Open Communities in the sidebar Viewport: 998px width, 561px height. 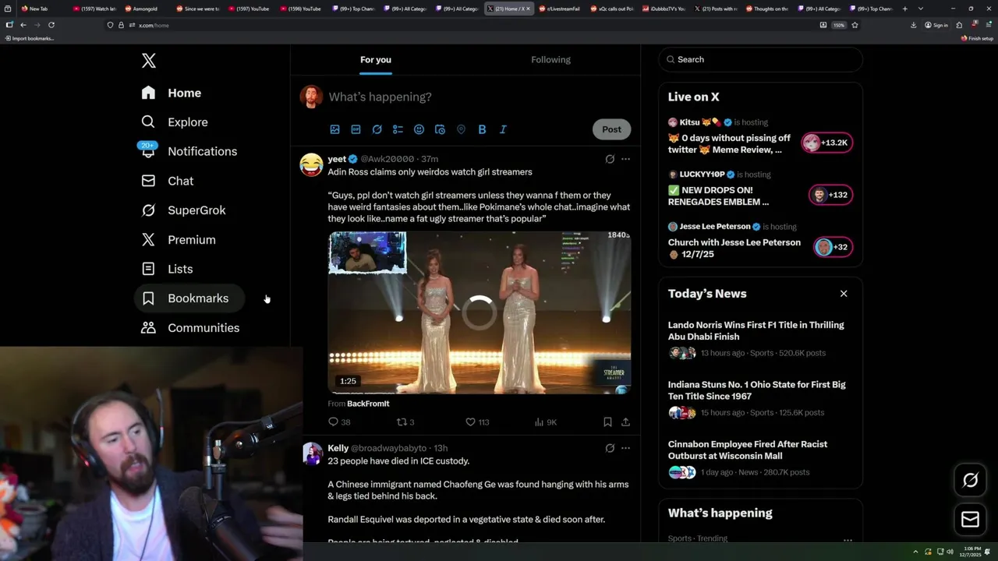(191, 328)
